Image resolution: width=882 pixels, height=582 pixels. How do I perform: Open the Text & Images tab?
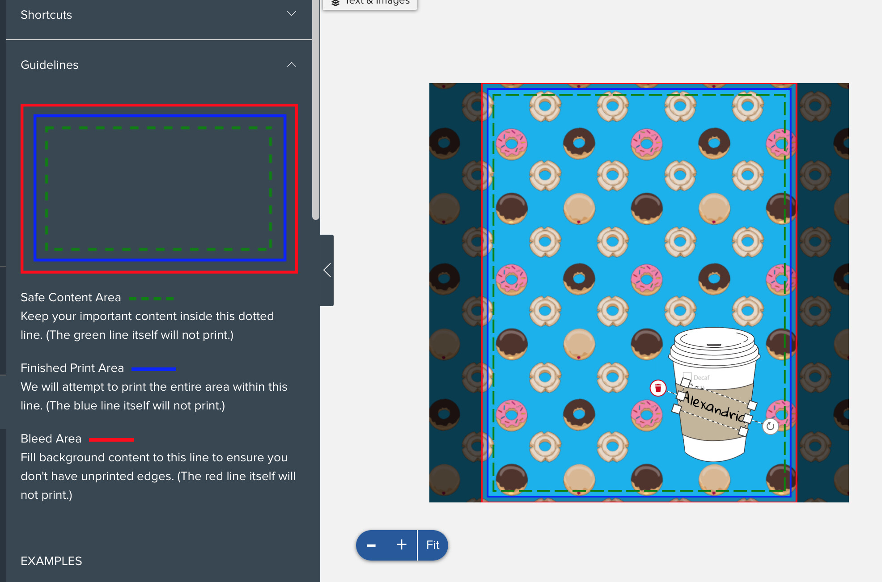point(370,4)
